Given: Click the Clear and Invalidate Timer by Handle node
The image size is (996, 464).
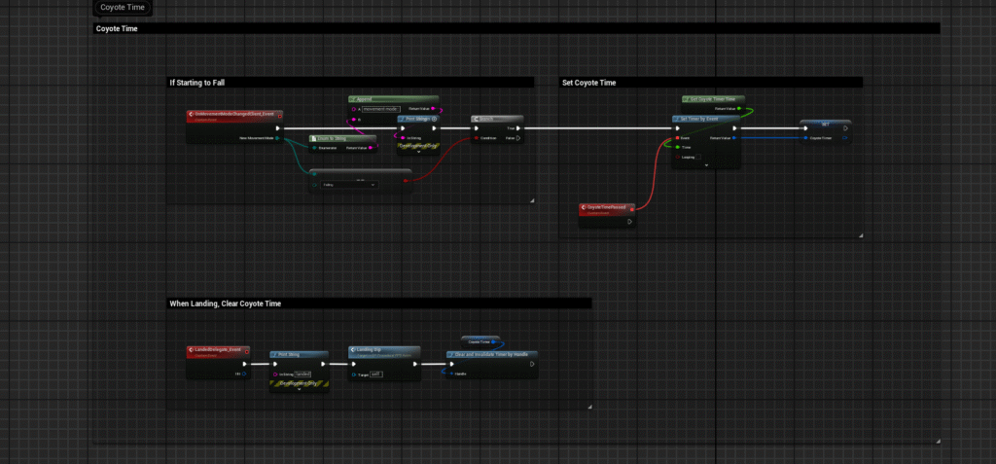Looking at the screenshot, I should pyautogui.click(x=491, y=355).
